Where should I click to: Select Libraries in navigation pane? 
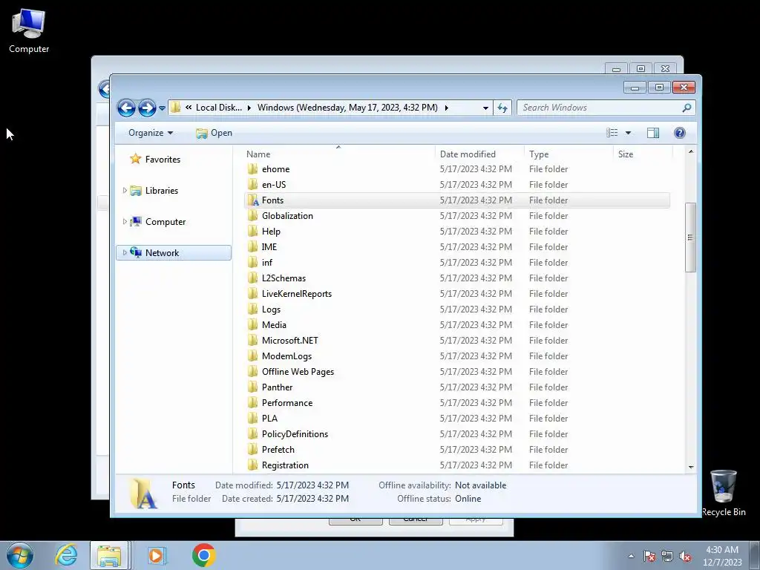click(161, 191)
